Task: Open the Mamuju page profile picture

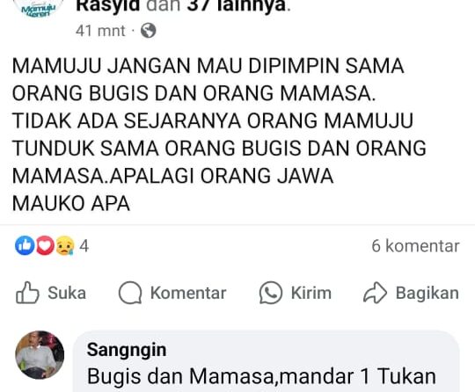Action: coord(39,8)
